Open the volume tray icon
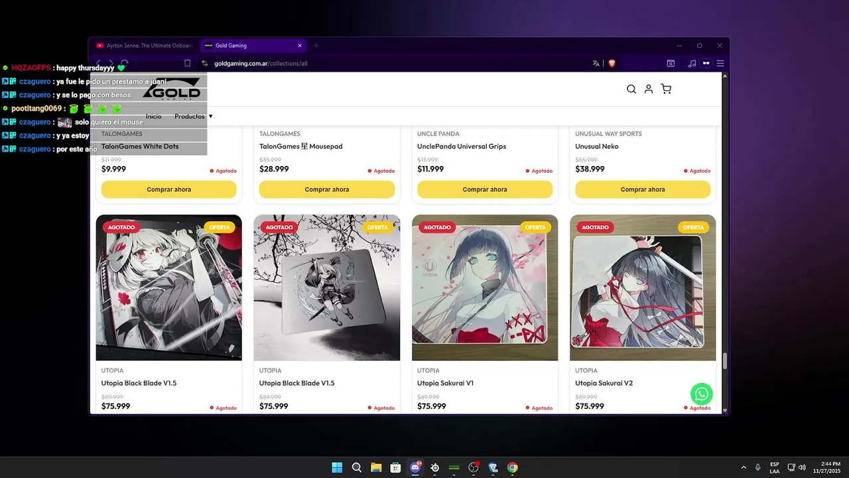The height and width of the screenshot is (478, 849). tap(802, 467)
